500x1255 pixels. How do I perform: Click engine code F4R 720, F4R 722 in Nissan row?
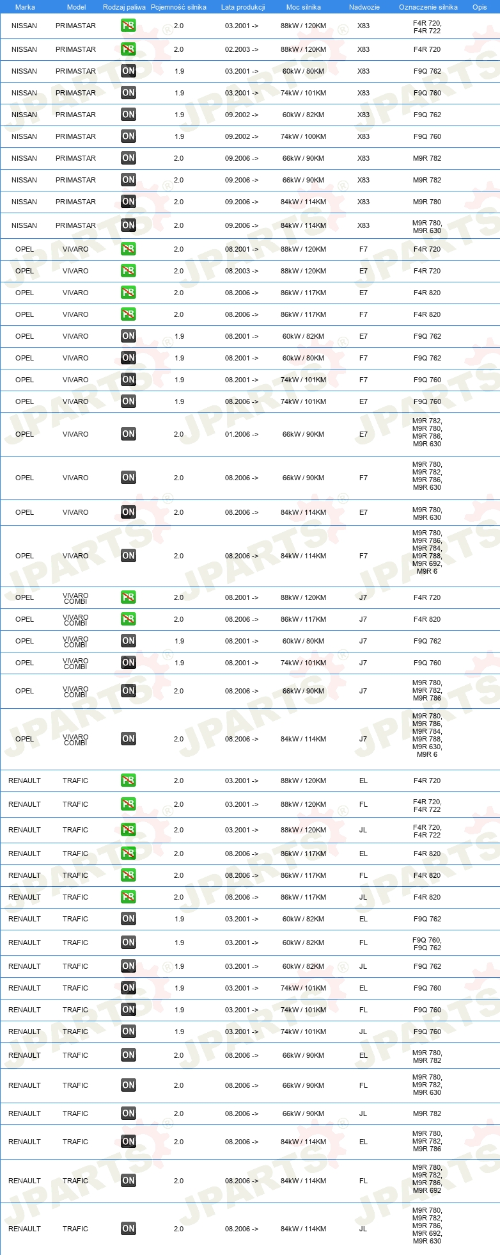tap(427, 27)
